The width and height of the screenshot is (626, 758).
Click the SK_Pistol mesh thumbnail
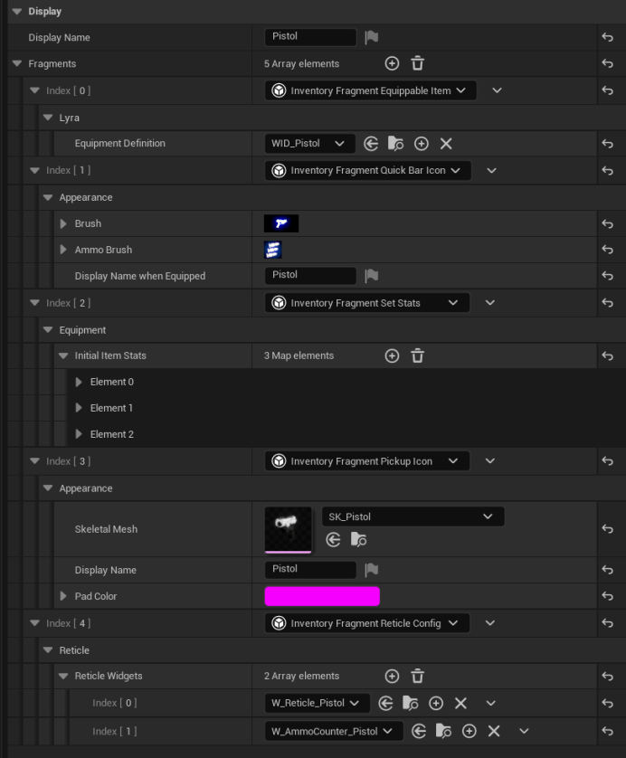[288, 528]
